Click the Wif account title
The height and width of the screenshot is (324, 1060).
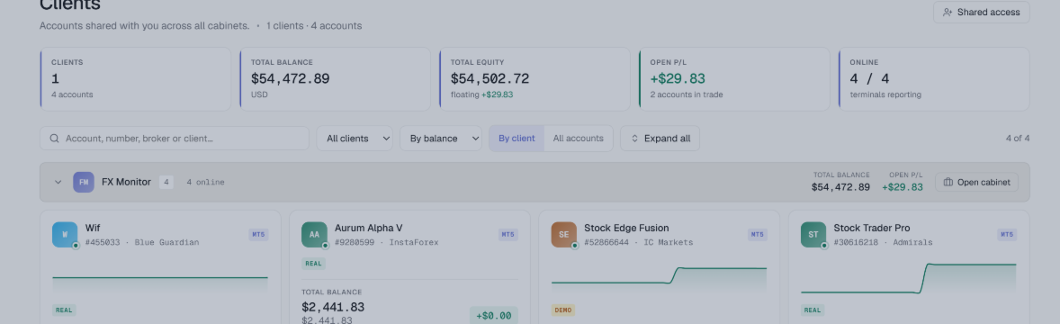93,228
